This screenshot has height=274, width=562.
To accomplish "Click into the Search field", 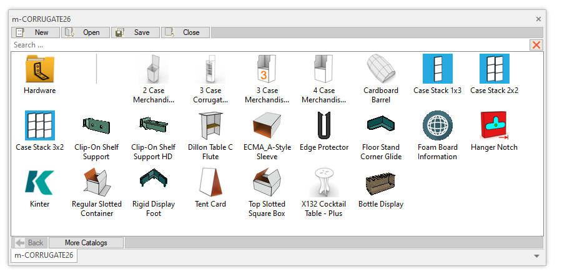I will tap(269, 45).
